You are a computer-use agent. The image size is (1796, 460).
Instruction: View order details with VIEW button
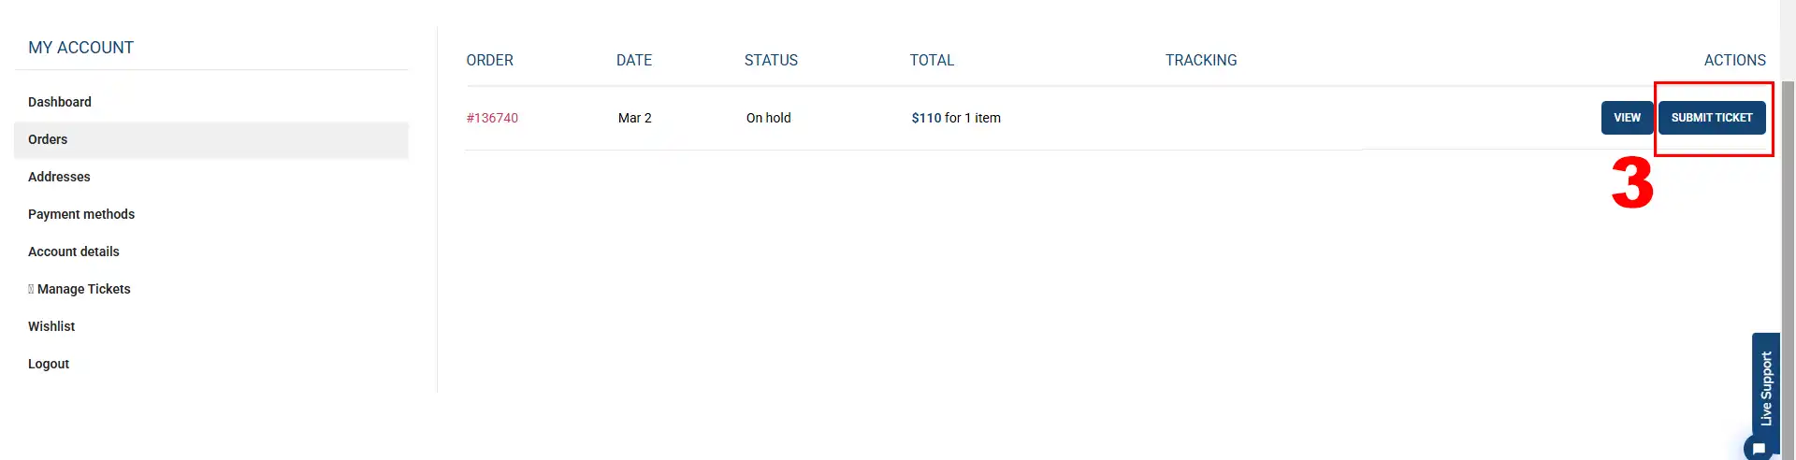coord(1627,118)
